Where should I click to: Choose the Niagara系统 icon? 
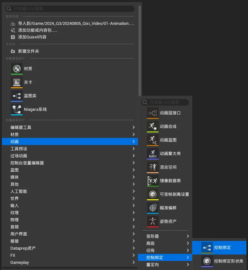[x=17, y=109]
